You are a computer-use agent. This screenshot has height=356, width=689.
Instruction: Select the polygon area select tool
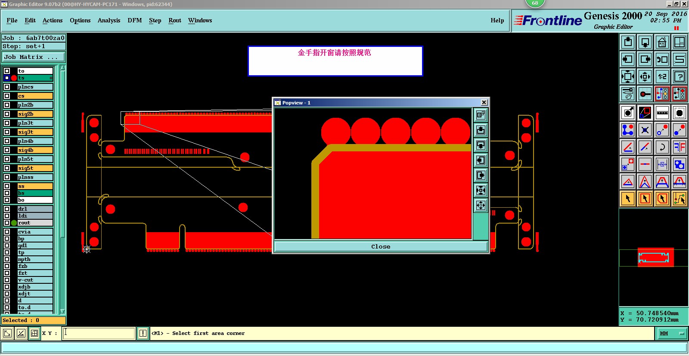(662, 198)
